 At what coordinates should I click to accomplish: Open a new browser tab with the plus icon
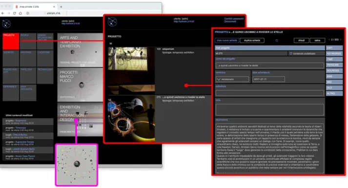click(x=61, y=7)
